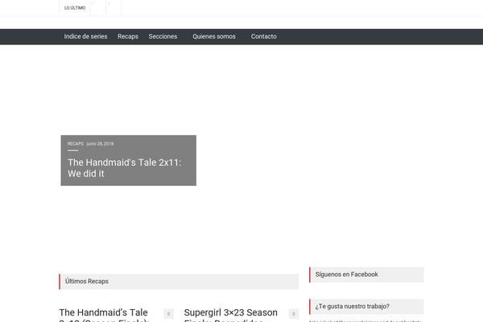
Task: Expand the Quienes somos navigation dropdown
Action: [214, 36]
